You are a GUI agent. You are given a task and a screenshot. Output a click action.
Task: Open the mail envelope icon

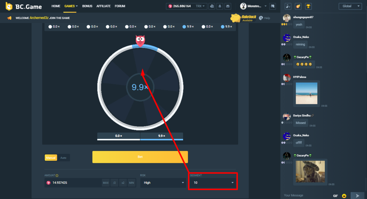click(x=228, y=6)
